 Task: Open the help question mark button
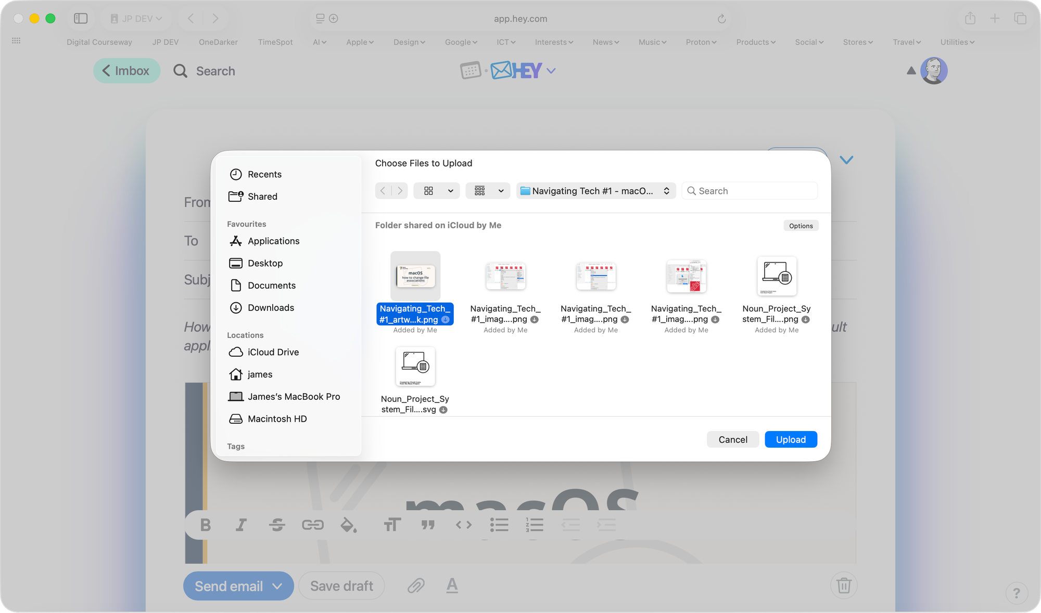[1017, 593]
